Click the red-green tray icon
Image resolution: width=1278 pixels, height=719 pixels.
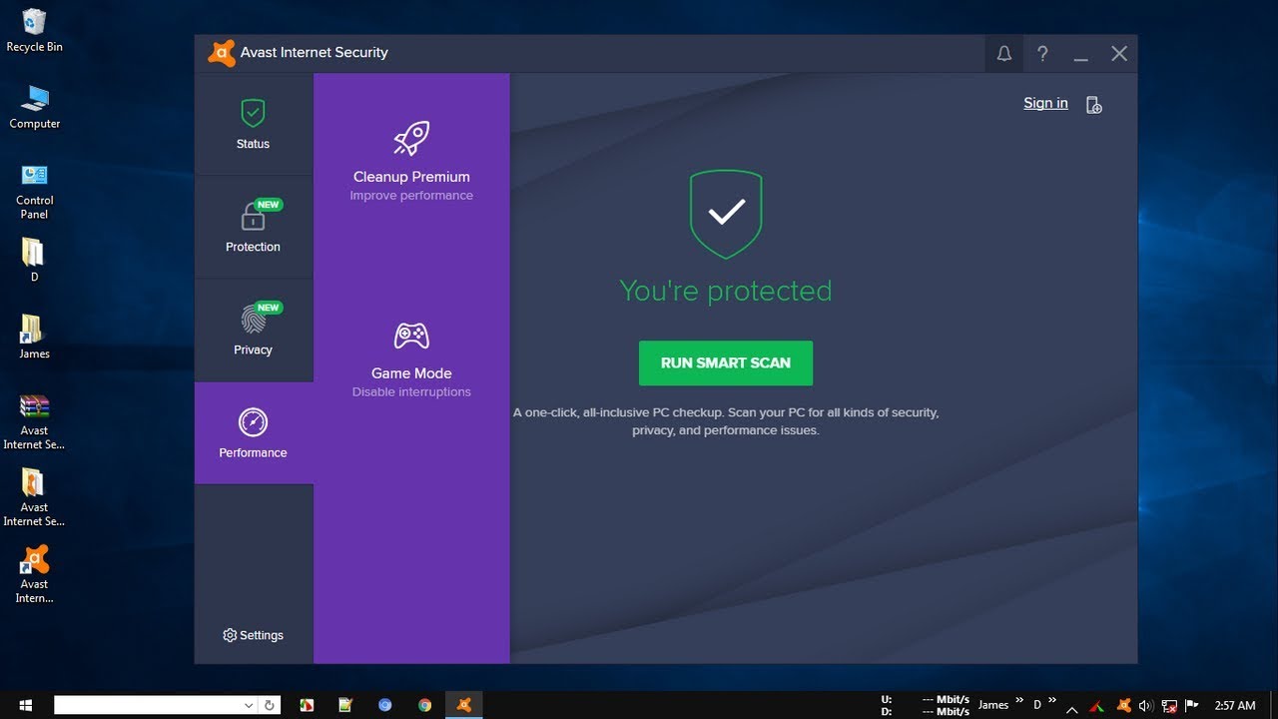[x=1098, y=706]
